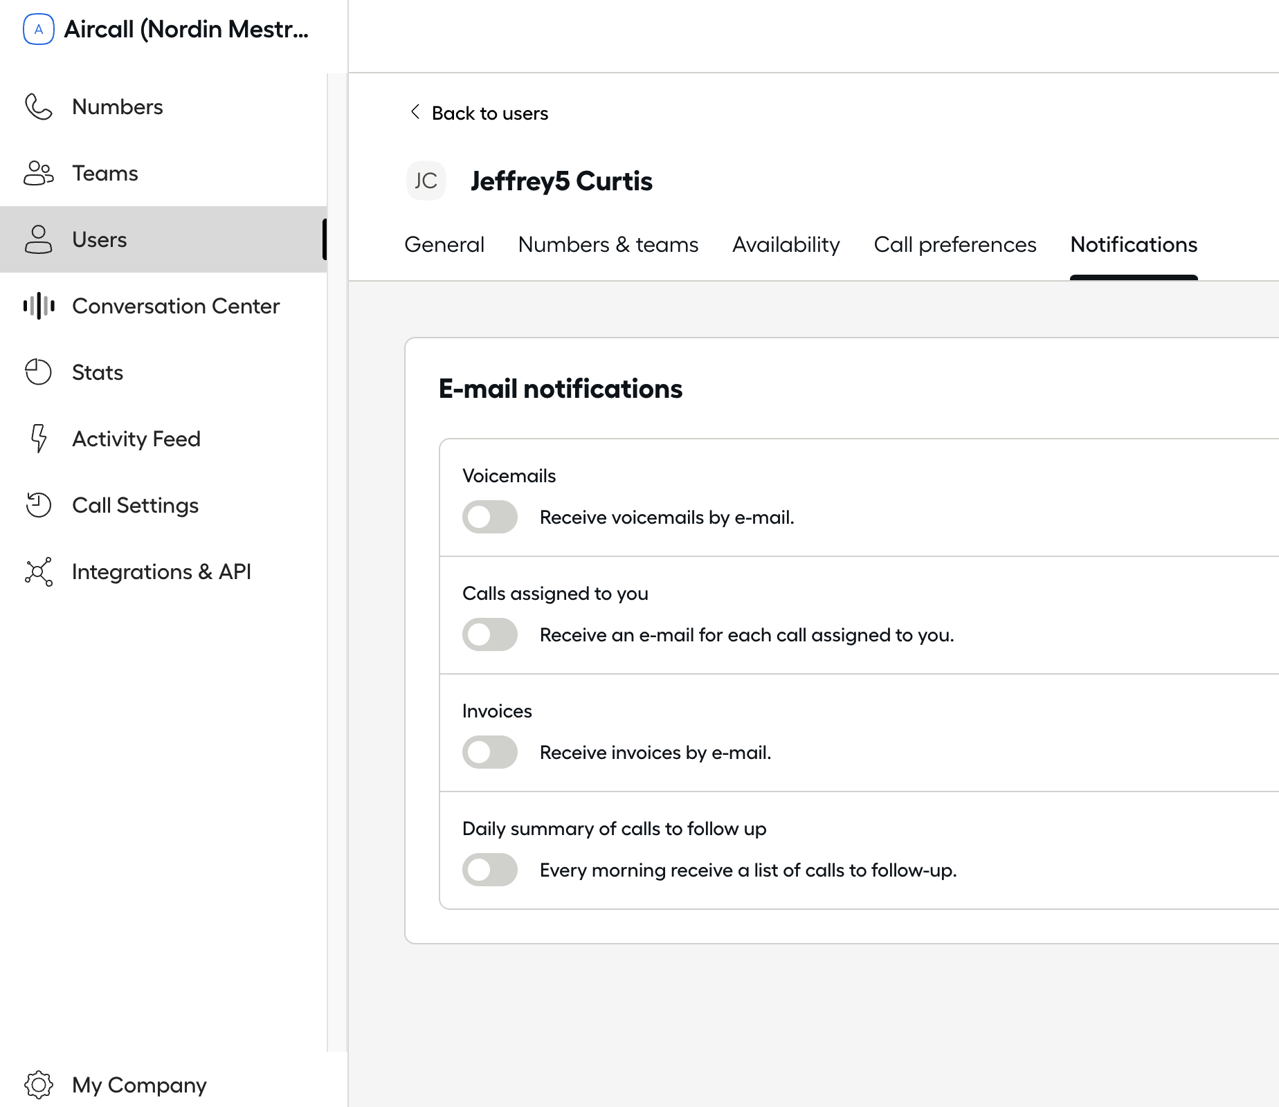Click 'Receive an e-mail for each call' description
This screenshot has height=1107, width=1279.
(747, 635)
